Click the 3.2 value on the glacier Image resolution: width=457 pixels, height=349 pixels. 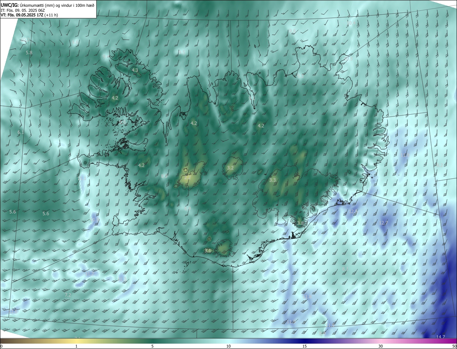[230, 168]
